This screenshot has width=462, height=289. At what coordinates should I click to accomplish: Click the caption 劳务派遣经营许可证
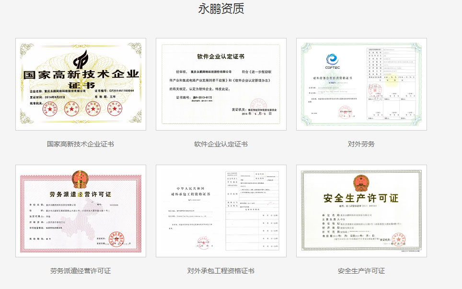point(81,271)
